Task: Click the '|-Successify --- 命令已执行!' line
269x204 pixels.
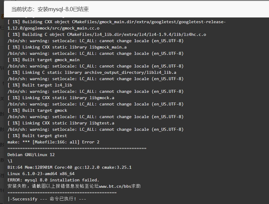Action: coord(47,199)
